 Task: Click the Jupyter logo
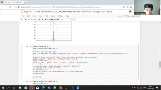(x=26, y=12)
